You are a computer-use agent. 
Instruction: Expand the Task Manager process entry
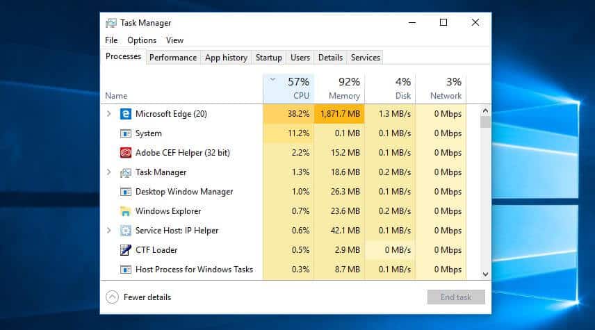(109, 172)
